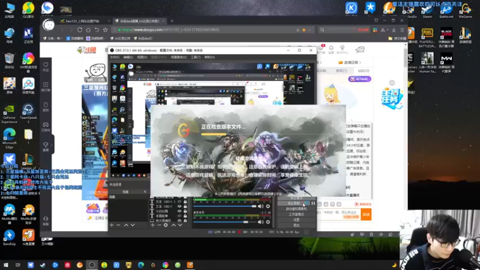
Task: Click the 退出 button in OBS controls
Action: tap(296, 226)
